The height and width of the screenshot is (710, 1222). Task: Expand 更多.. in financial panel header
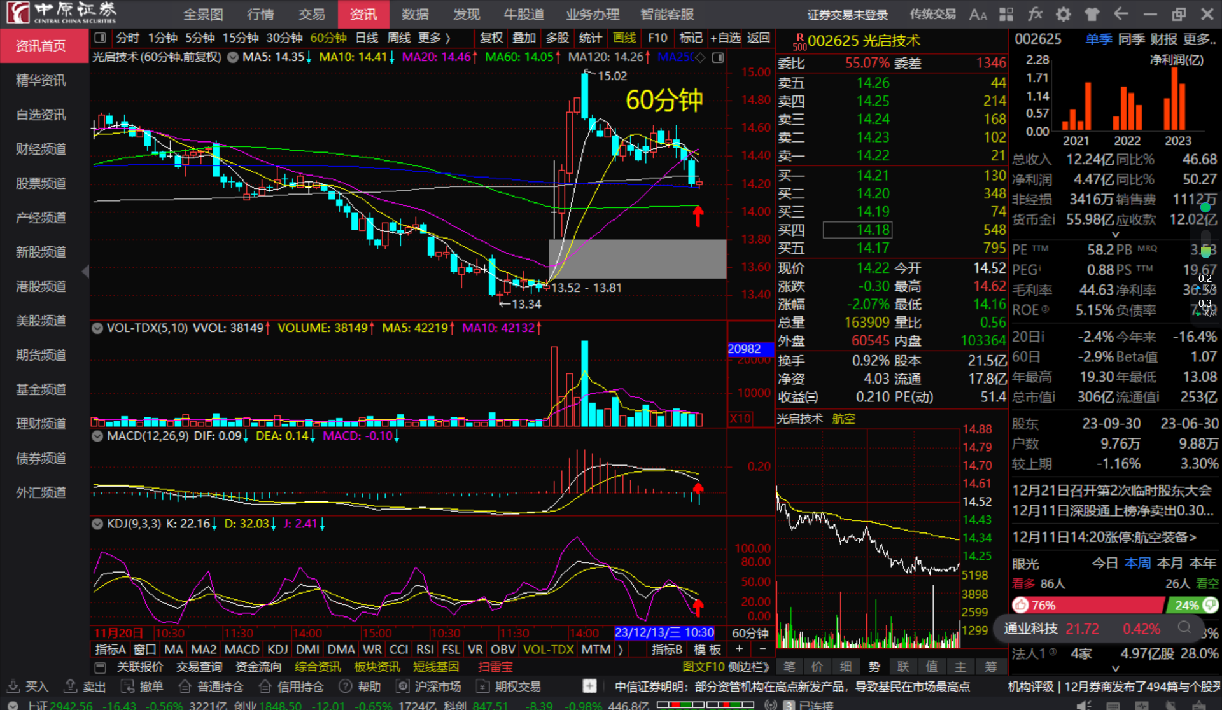[x=1200, y=39]
